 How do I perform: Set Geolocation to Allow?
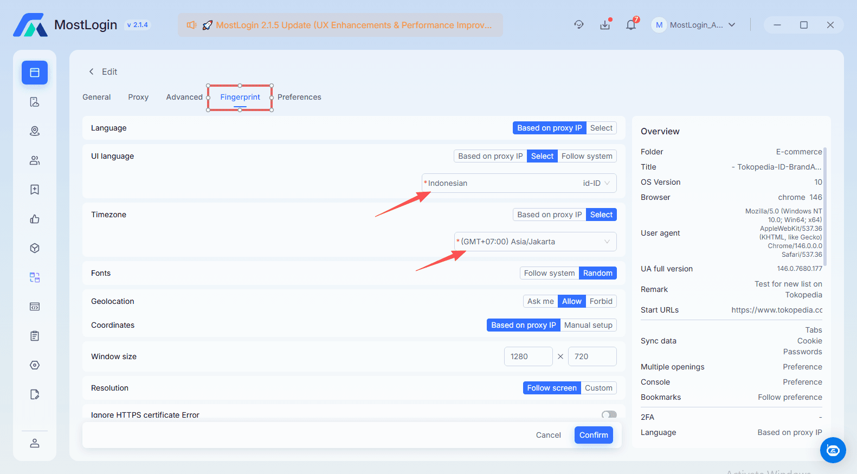pyautogui.click(x=572, y=301)
